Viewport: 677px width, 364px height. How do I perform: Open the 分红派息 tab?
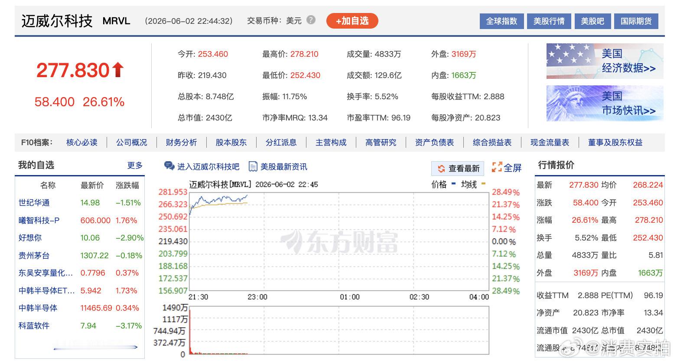(x=281, y=143)
